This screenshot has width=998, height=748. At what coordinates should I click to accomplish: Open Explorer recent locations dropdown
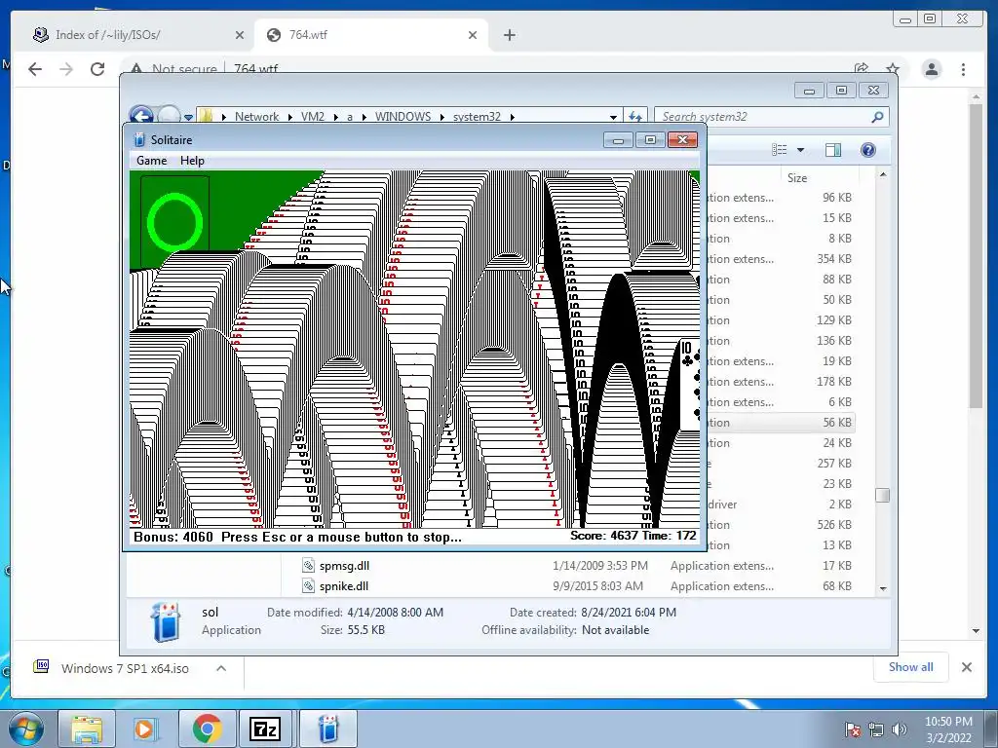(x=188, y=117)
